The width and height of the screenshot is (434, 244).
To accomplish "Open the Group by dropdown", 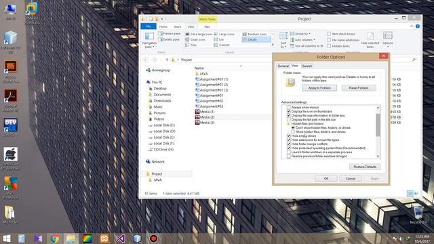I will pos(300,34).
